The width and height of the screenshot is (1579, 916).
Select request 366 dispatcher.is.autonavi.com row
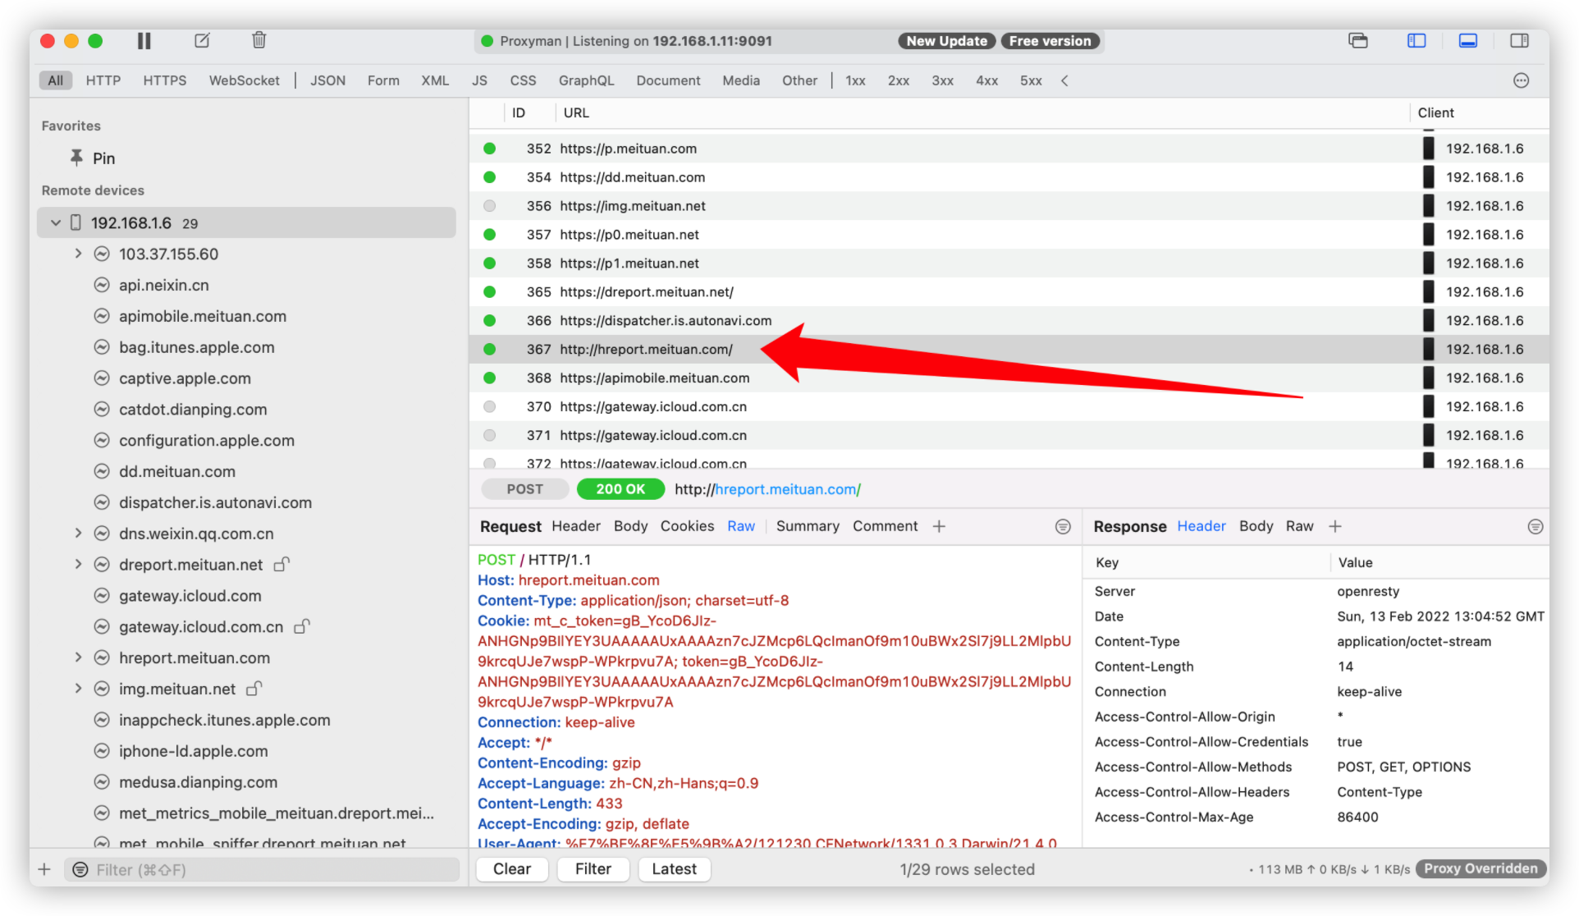[x=1009, y=320]
